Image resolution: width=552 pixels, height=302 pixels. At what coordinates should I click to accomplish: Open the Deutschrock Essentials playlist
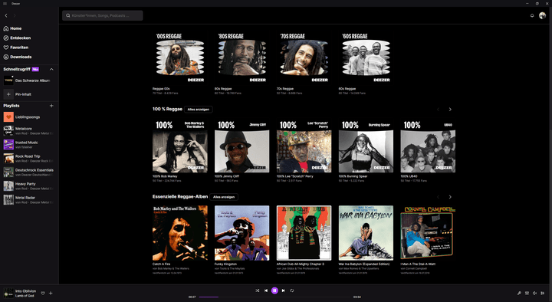28,172
